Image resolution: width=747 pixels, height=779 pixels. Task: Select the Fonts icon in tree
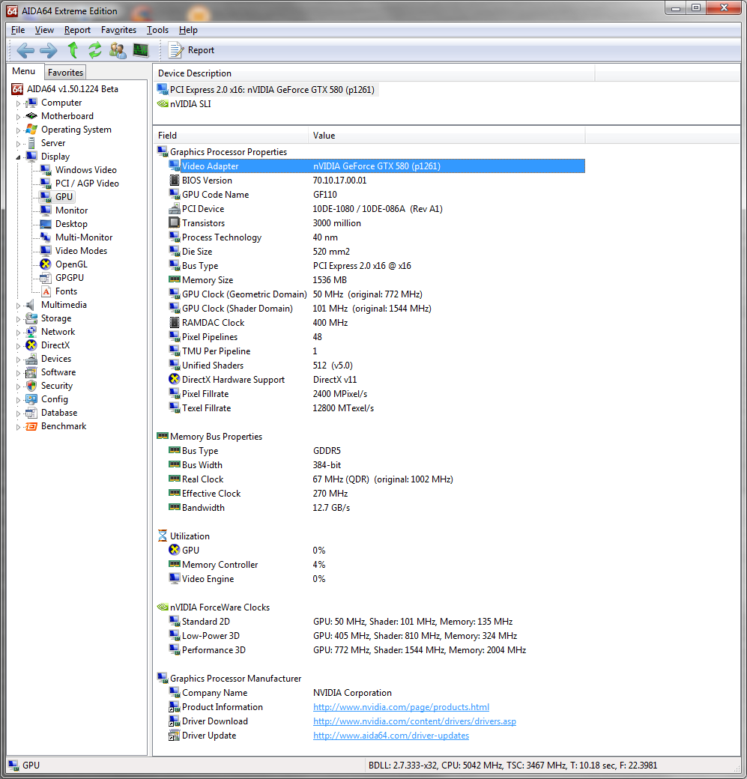click(46, 291)
